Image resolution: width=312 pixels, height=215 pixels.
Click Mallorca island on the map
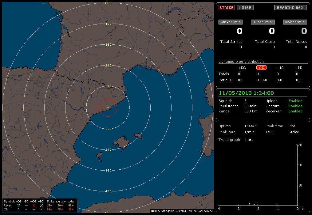(121, 142)
